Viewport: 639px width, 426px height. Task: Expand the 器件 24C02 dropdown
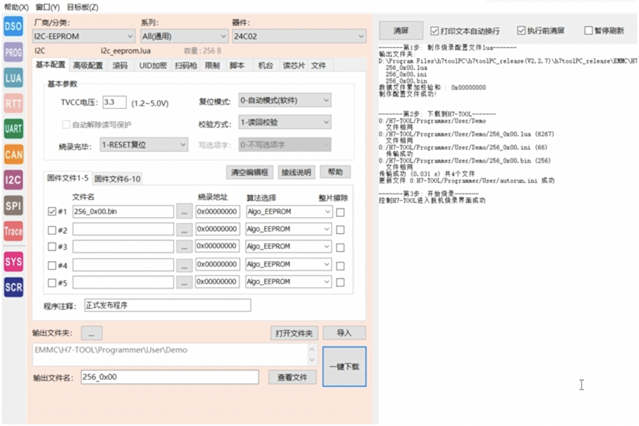pos(299,36)
